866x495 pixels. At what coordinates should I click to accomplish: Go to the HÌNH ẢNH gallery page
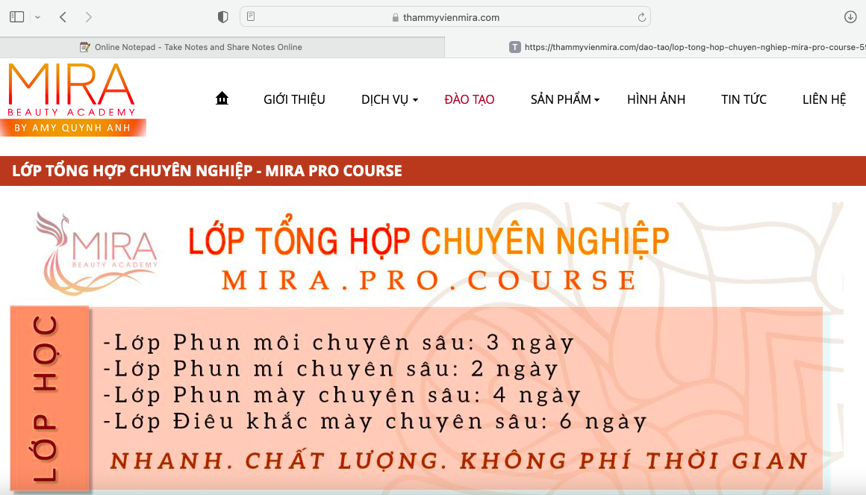click(655, 99)
